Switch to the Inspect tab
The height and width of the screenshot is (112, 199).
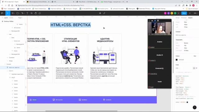tap(190, 18)
